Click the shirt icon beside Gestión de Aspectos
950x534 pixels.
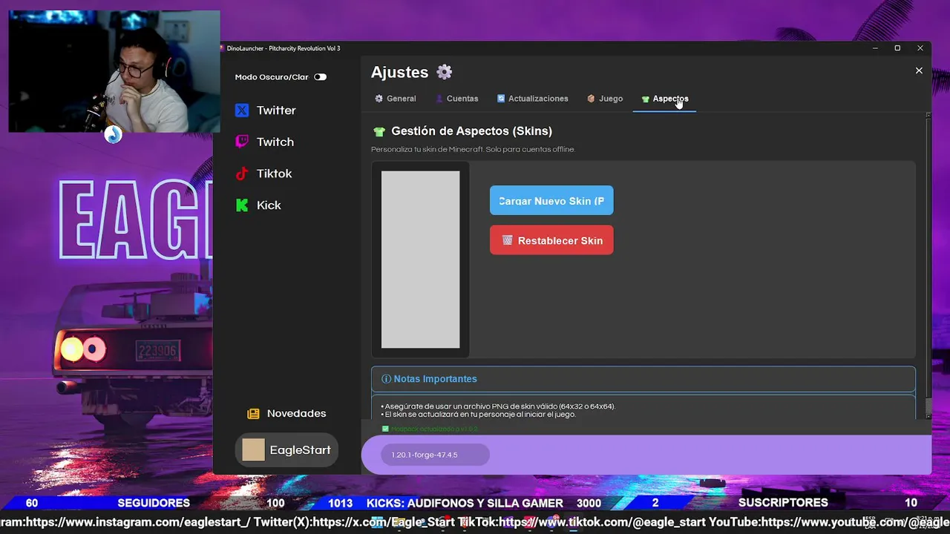[x=379, y=132]
